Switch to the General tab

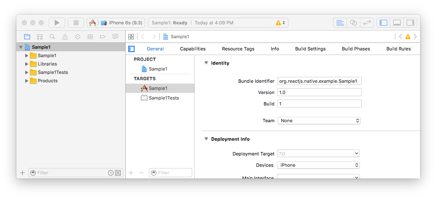156,49
